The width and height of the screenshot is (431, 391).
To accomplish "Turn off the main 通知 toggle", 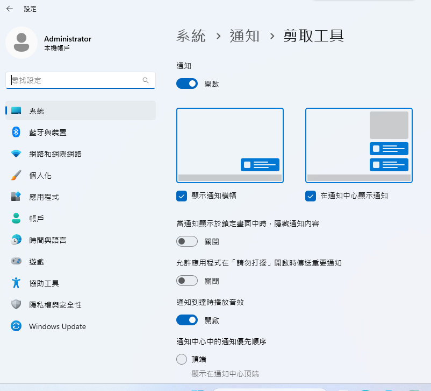I will (x=187, y=83).
